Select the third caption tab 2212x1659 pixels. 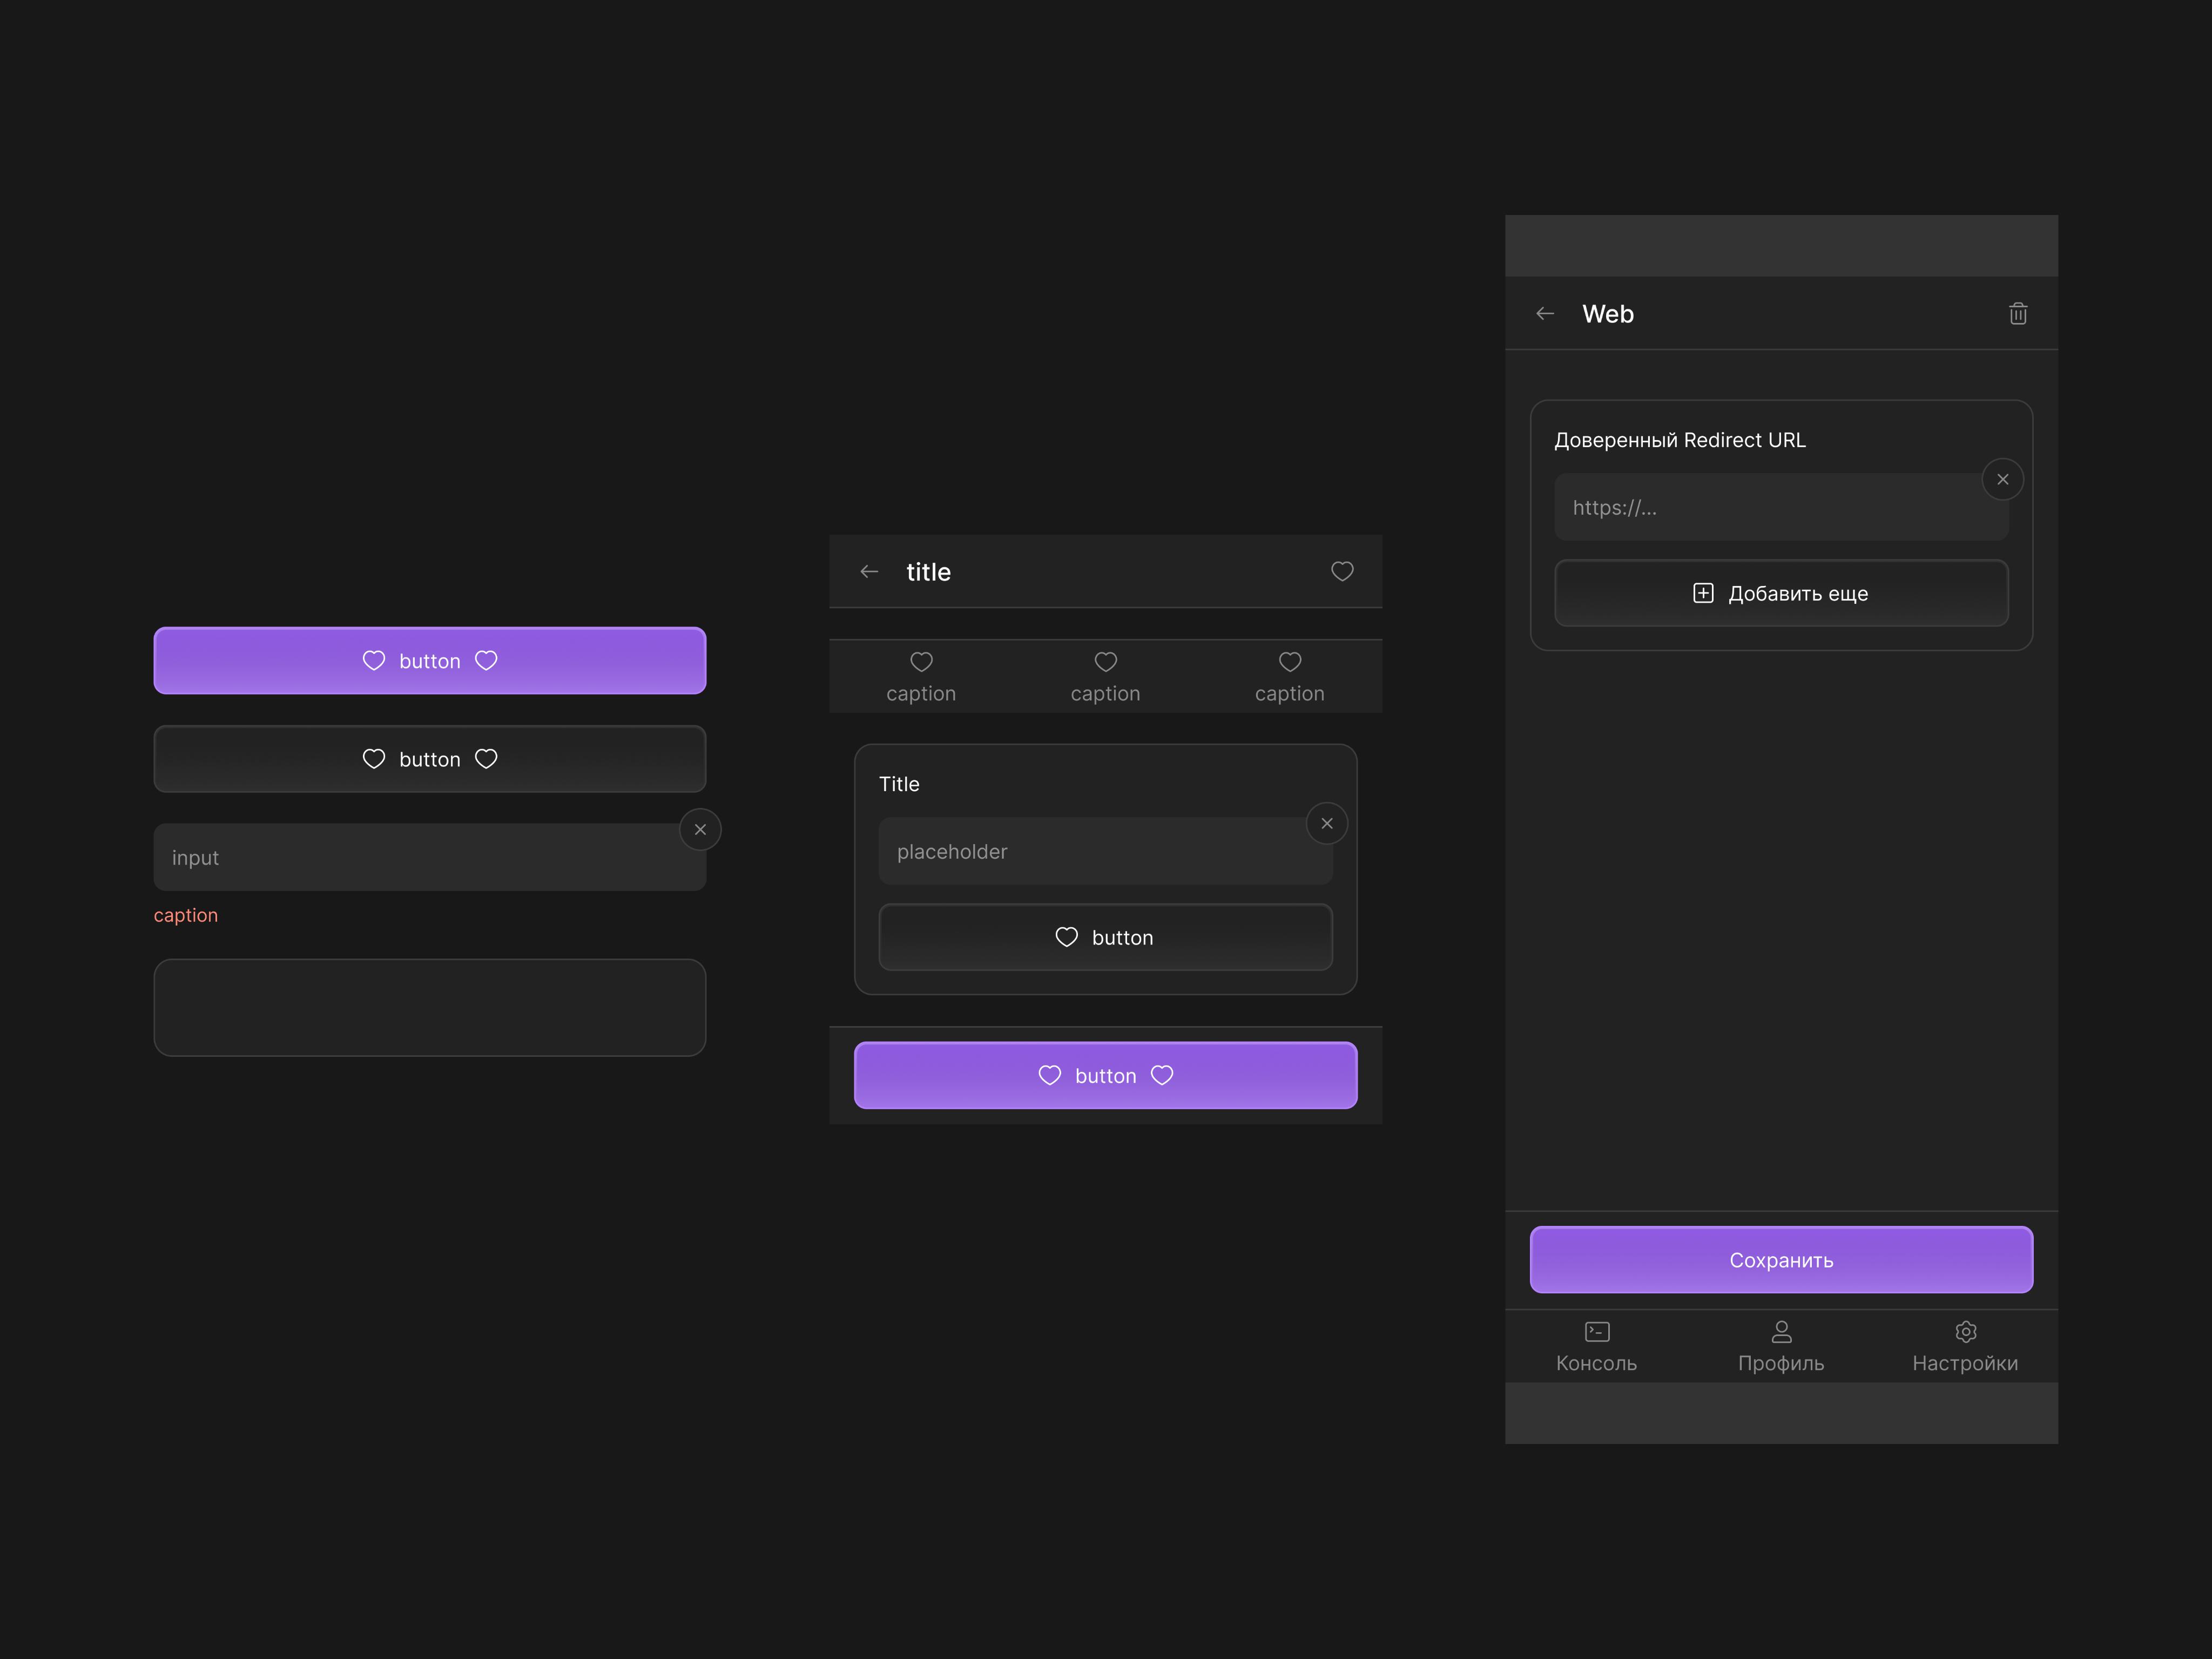click(1290, 677)
